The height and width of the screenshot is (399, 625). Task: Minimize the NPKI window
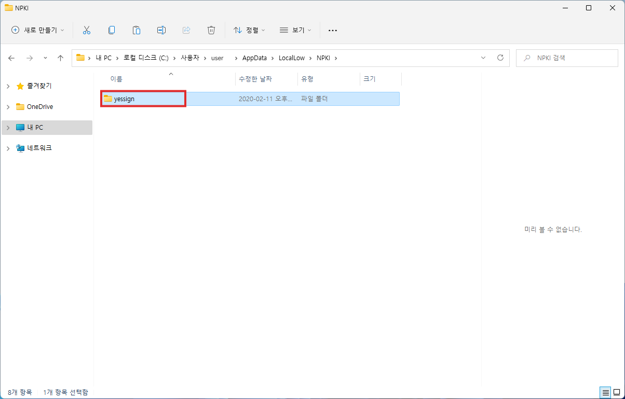pyautogui.click(x=565, y=8)
